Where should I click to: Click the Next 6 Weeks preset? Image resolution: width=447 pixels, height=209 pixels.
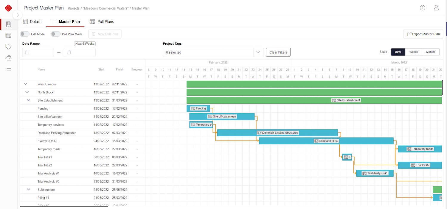(85, 43)
